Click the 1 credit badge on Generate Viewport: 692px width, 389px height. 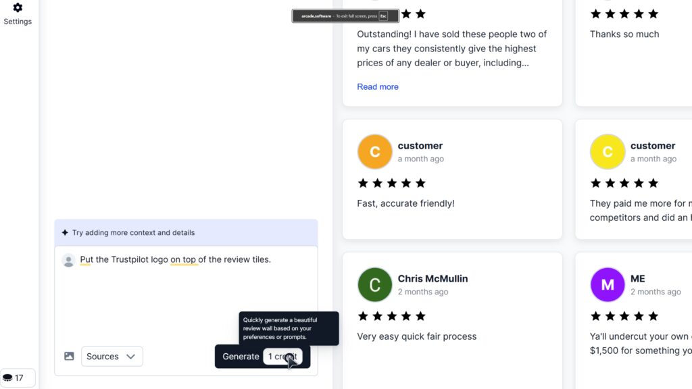(x=282, y=356)
